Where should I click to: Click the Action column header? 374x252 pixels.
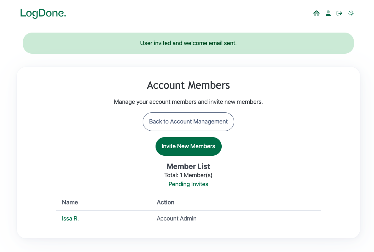[x=166, y=202]
